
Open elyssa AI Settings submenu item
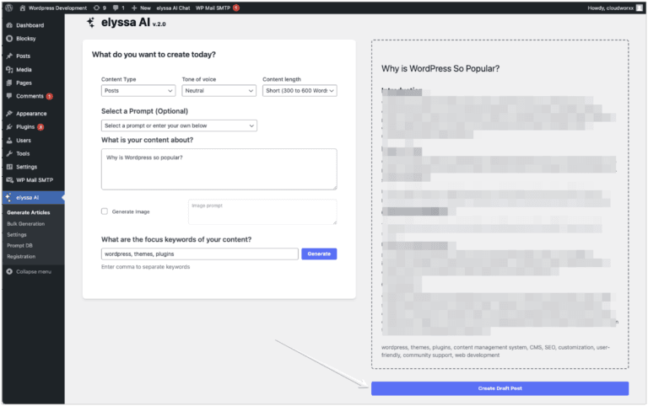17,234
